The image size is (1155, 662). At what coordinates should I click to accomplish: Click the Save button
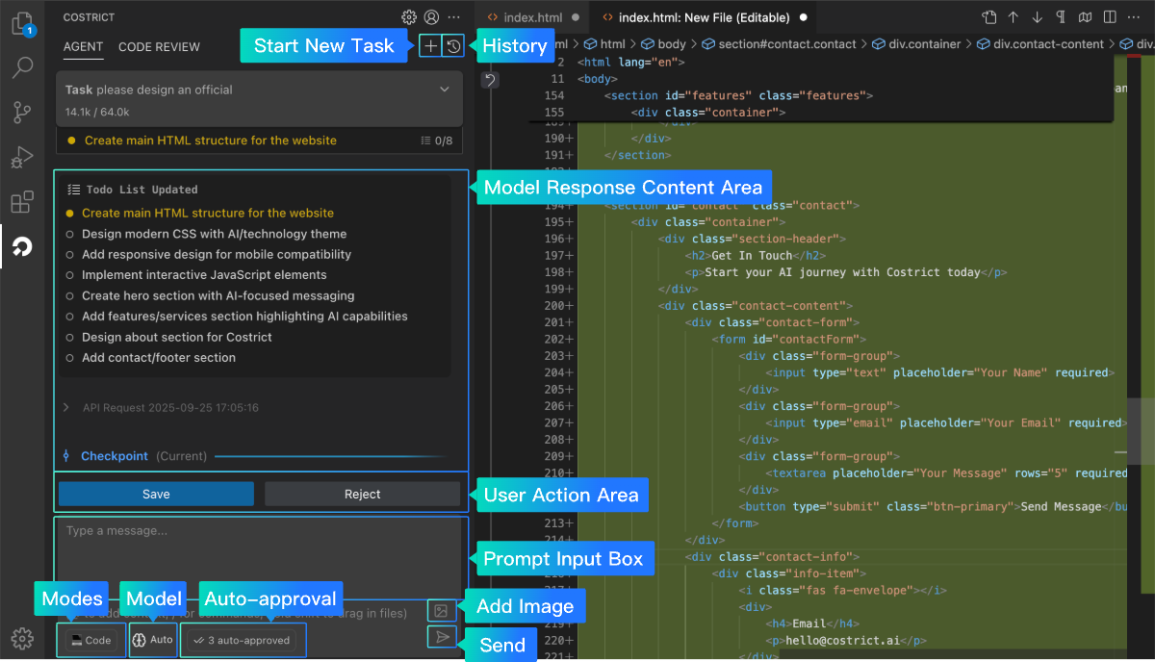click(x=156, y=494)
